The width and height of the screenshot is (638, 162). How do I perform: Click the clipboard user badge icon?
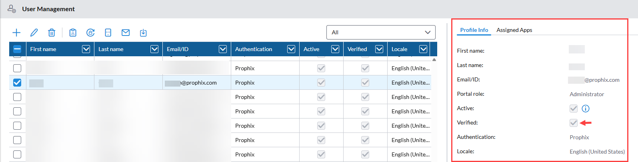point(73,33)
